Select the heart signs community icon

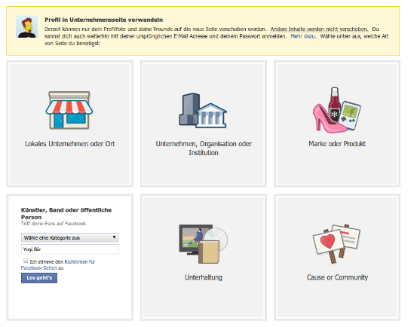pyautogui.click(x=336, y=243)
